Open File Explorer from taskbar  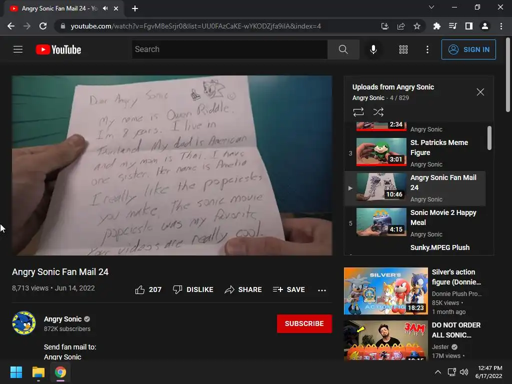[38, 372]
